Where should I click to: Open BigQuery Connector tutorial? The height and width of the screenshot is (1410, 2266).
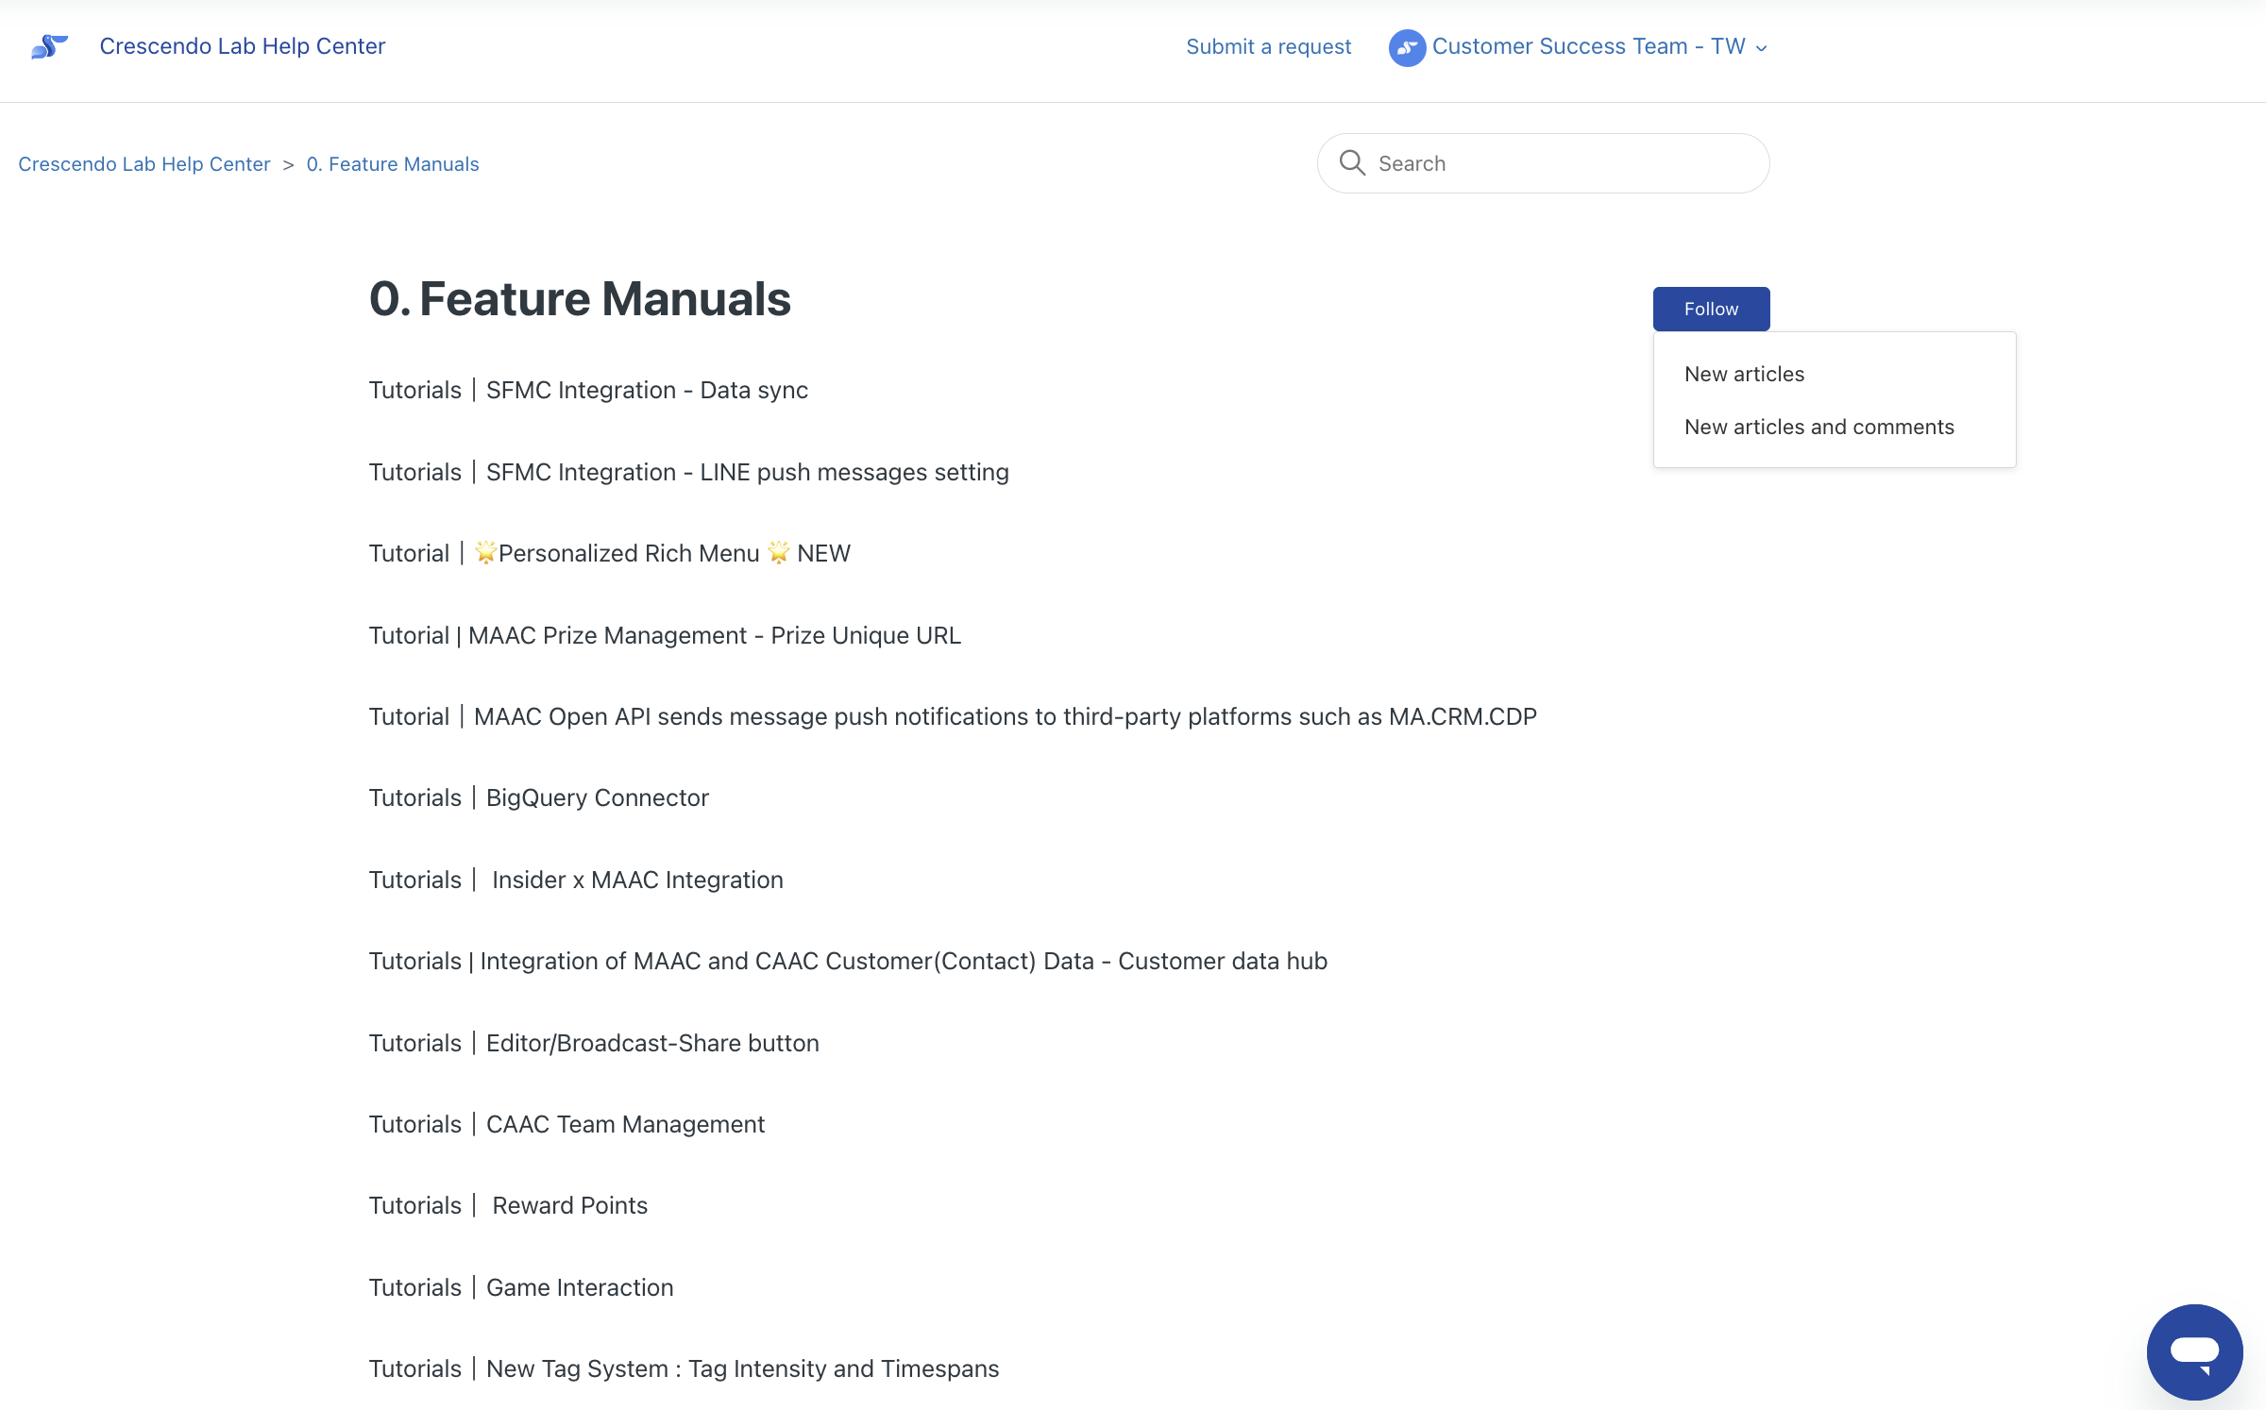point(538,797)
